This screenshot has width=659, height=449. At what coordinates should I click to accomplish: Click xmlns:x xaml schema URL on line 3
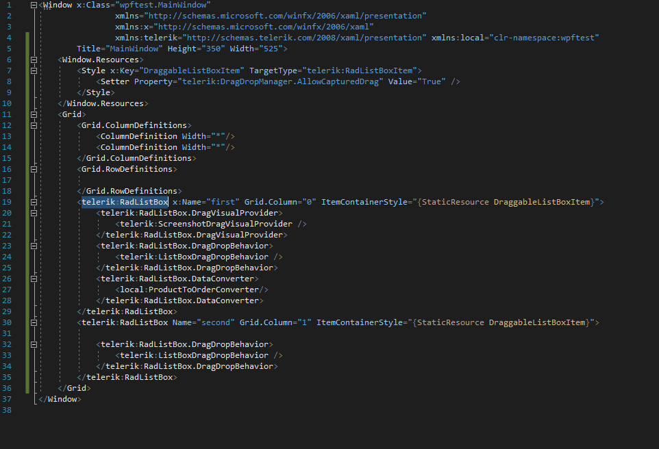tap(264, 27)
